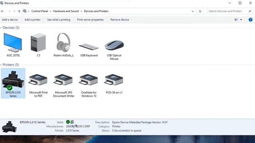Image resolution: width=255 pixels, height=143 pixels.
Task: Select the EPSON L310 Series printer
Action: point(13,83)
